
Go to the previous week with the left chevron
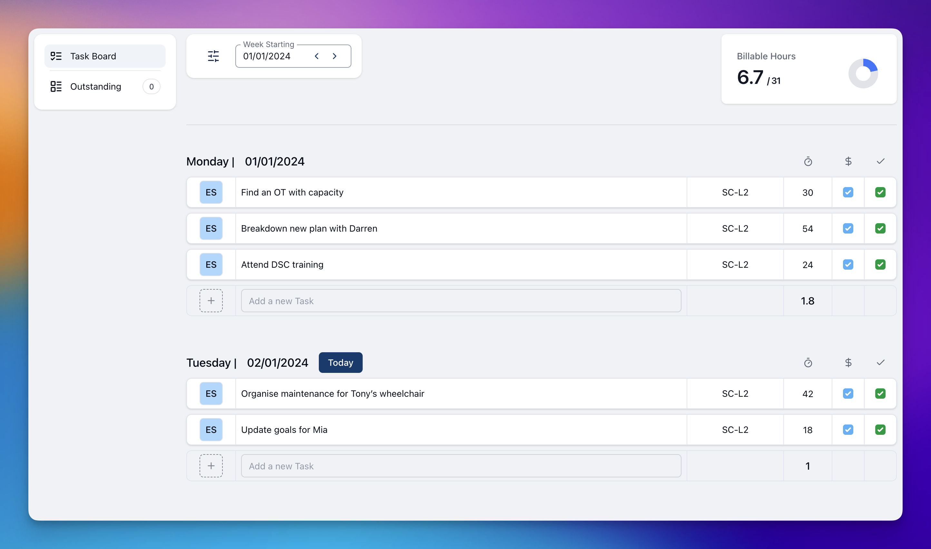[317, 56]
